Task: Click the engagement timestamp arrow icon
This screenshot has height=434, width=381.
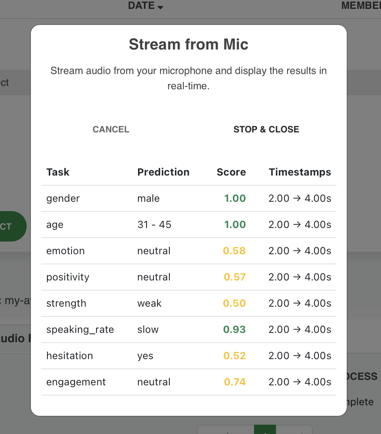Action: [297, 382]
